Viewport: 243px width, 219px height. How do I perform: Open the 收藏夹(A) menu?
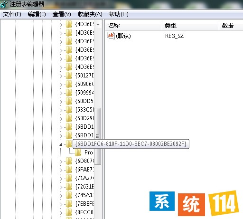tap(90, 14)
